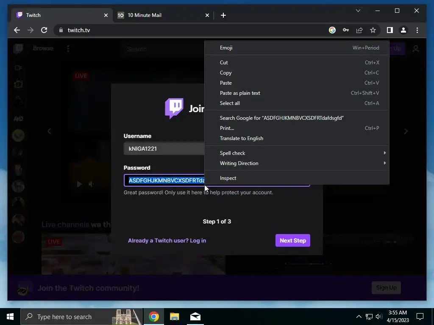Image resolution: width=434 pixels, height=325 pixels.
Task: Click the system tray volume icon
Action: 379,317
